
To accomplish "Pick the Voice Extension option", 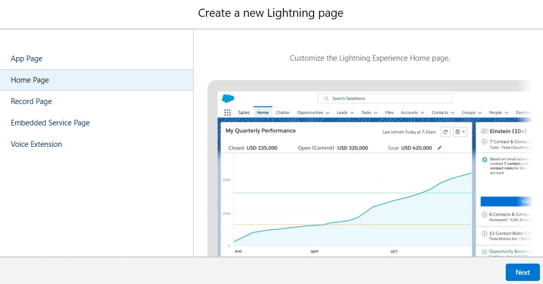I will [97, 144].
